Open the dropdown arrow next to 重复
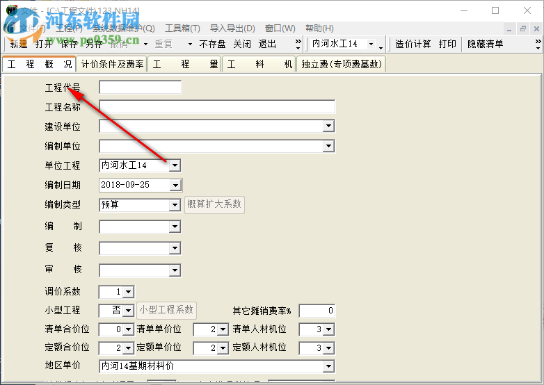Image resolution: width=544 pixels, height=385 pixels. (x=190, y=44)
